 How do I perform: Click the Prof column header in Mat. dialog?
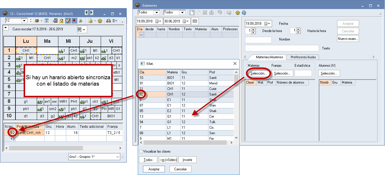tap(221, 72)
